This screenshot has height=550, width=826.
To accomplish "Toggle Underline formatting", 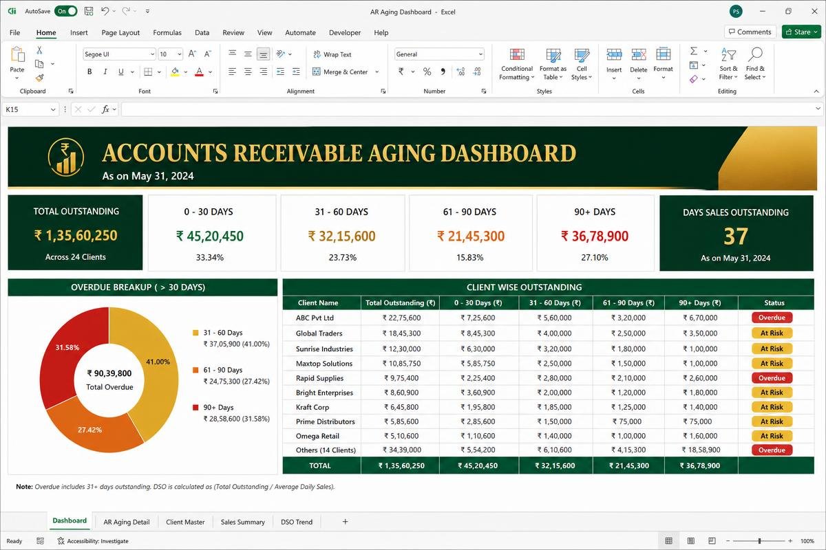I will coord(121,71).
